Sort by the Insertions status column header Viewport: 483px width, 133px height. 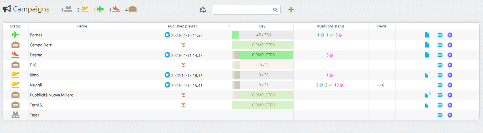tap(330, 26)
